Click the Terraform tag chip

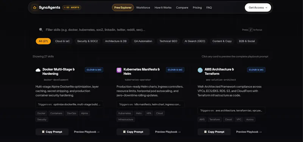[x=215, y=119]
